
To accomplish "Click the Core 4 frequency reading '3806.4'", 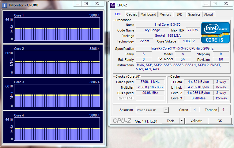I will 94,115.
